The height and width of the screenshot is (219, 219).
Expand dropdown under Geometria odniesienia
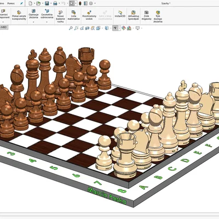pyautogui.click(x=47, y=22)
